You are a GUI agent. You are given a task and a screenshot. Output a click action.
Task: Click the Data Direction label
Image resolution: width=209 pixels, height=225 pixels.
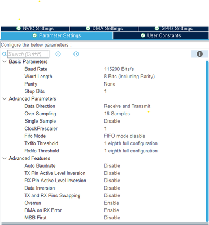(x=40, y=106)
